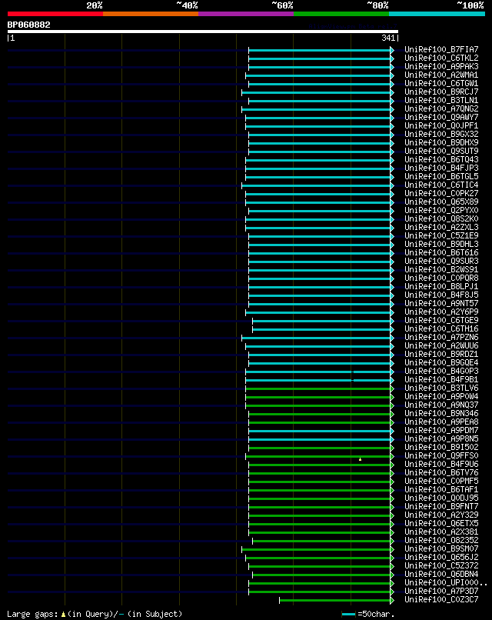
Task: Select the UniRef100_B6TAF1 label
Action: [x=441, y=489]
